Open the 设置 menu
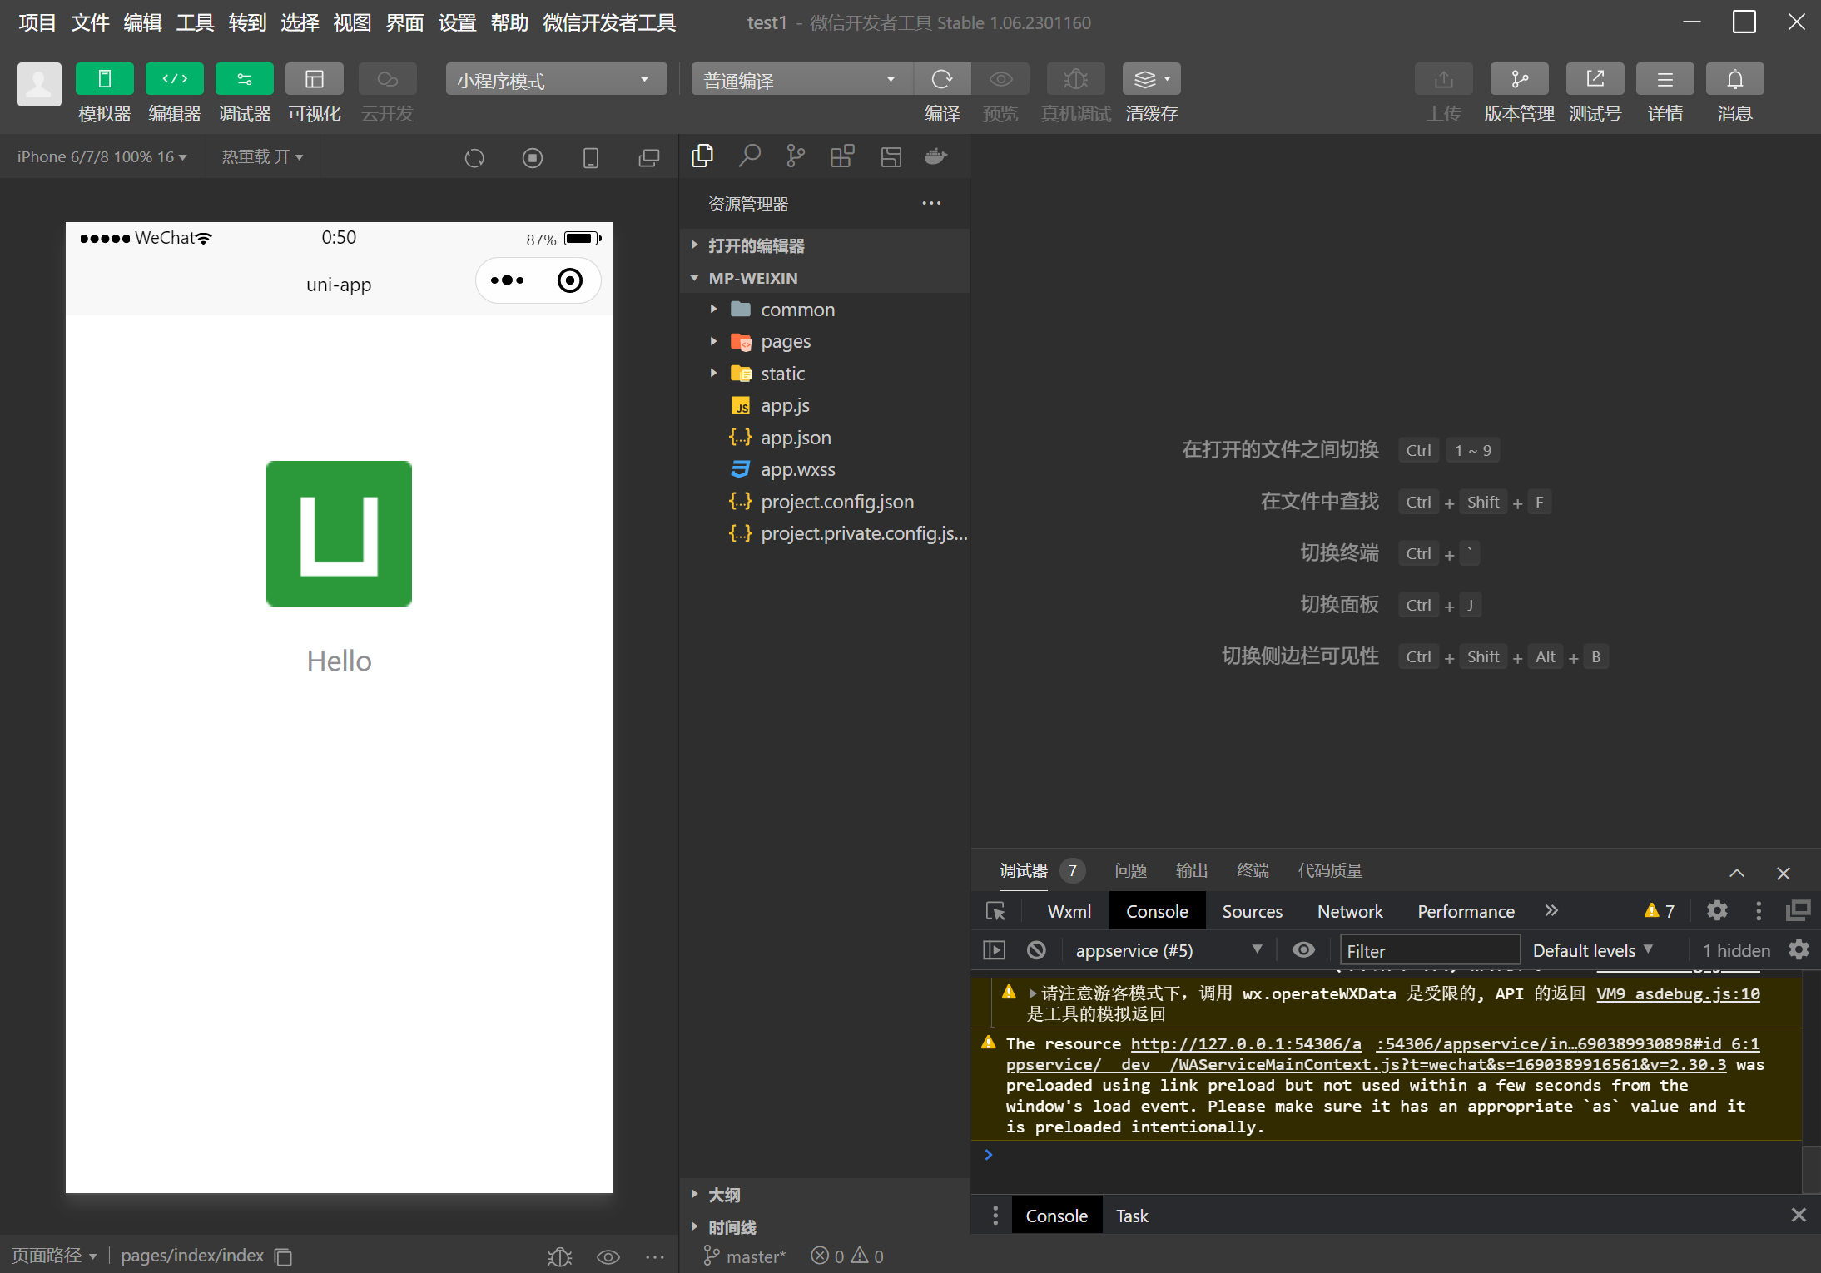The height and width of the screenshot is (1273, 1821). 457,22
